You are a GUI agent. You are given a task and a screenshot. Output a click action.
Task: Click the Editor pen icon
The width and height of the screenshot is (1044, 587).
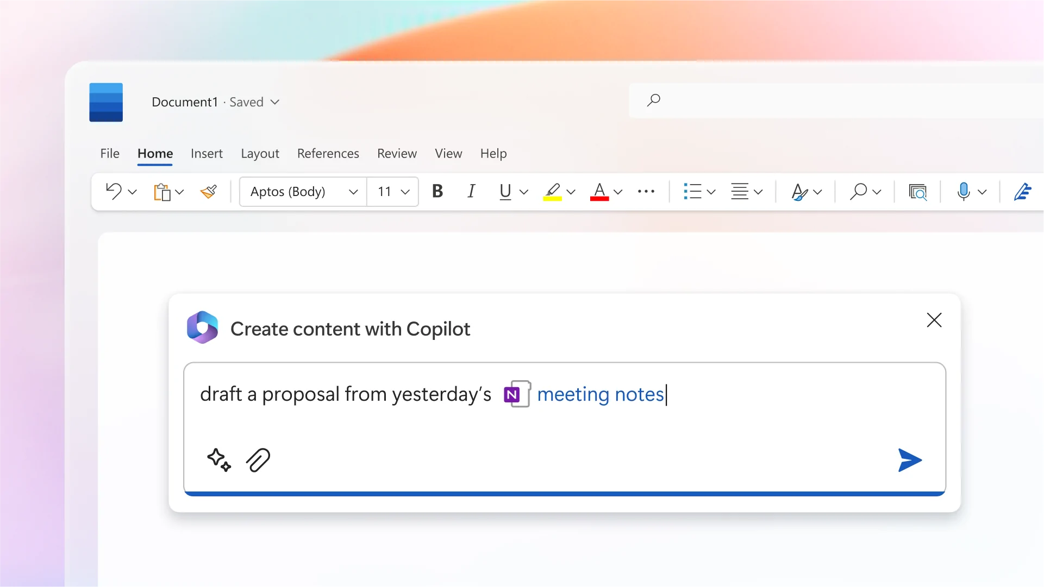pos(1023,192)
